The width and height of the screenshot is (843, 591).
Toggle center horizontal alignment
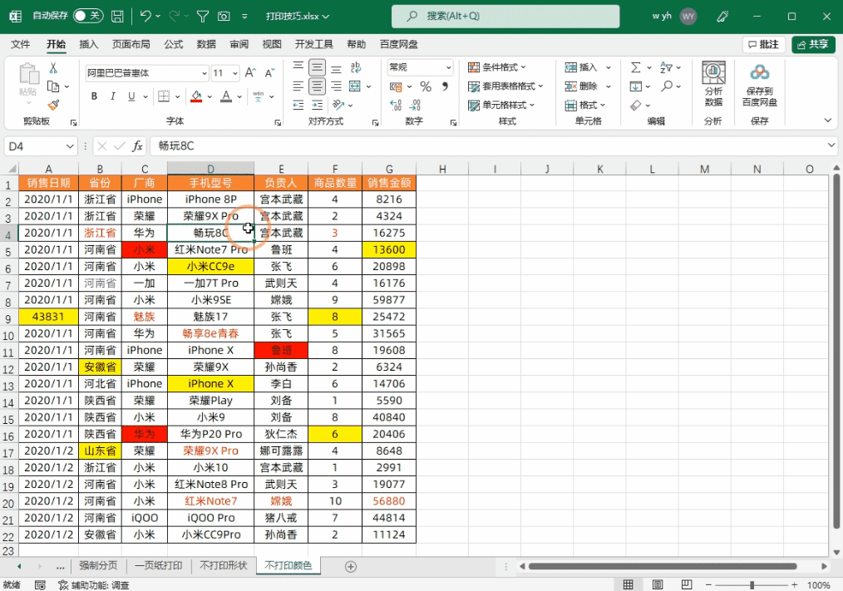click(318, 86)
